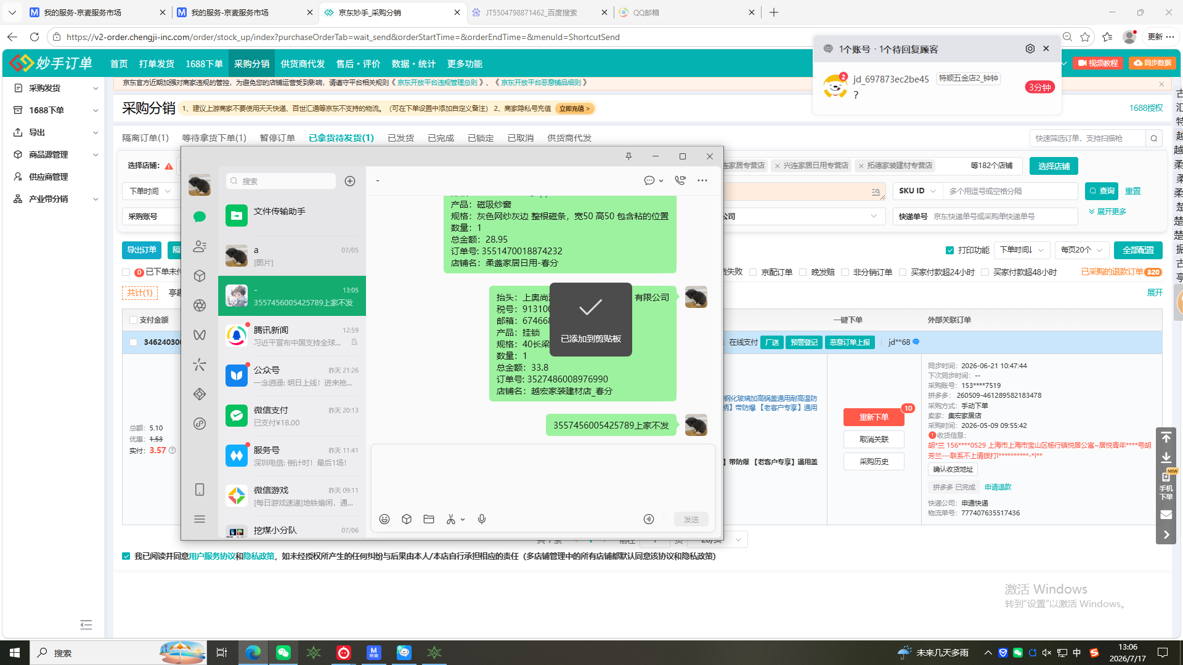
Task: Click the floating envelope message icon
Action: coord(1166,515)
